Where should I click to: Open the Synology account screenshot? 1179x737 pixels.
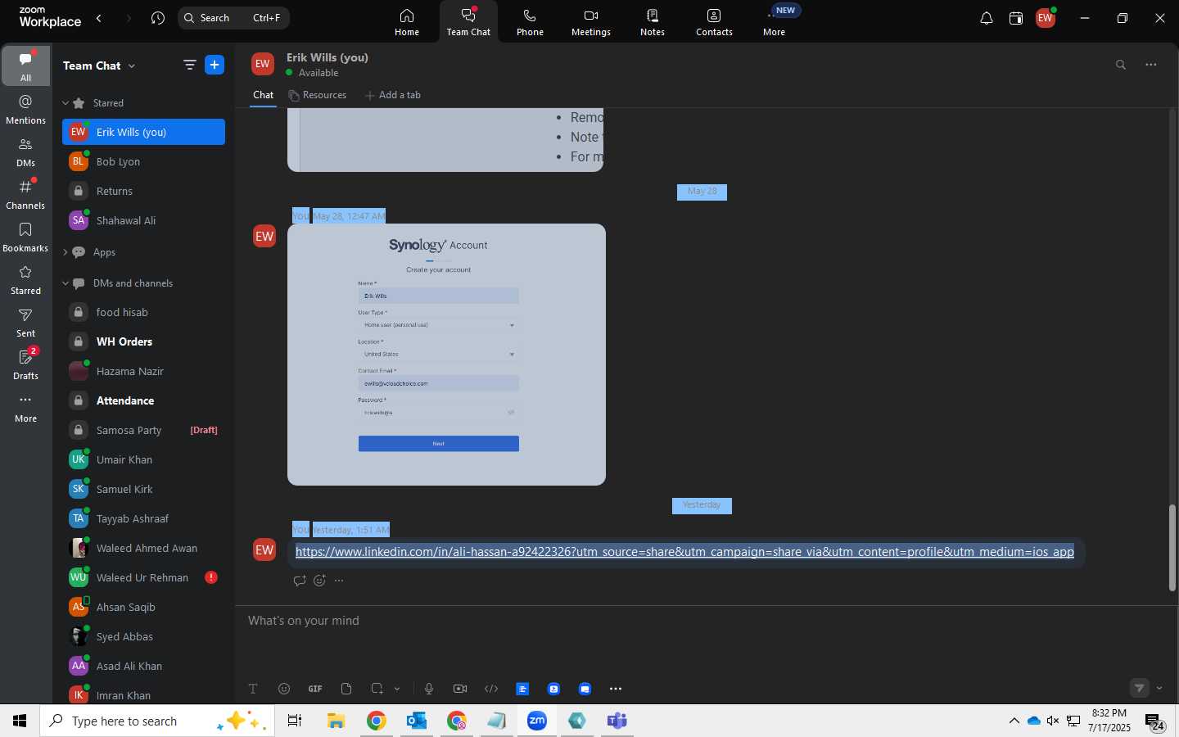point(446,355)
